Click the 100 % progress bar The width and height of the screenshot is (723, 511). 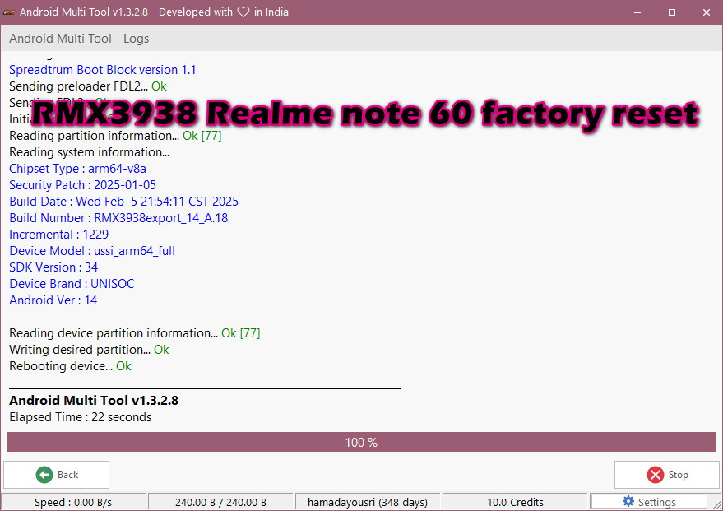point(361,442)
